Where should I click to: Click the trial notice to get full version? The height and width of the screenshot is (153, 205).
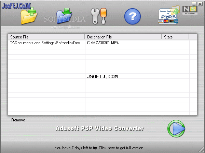point(99,148)
